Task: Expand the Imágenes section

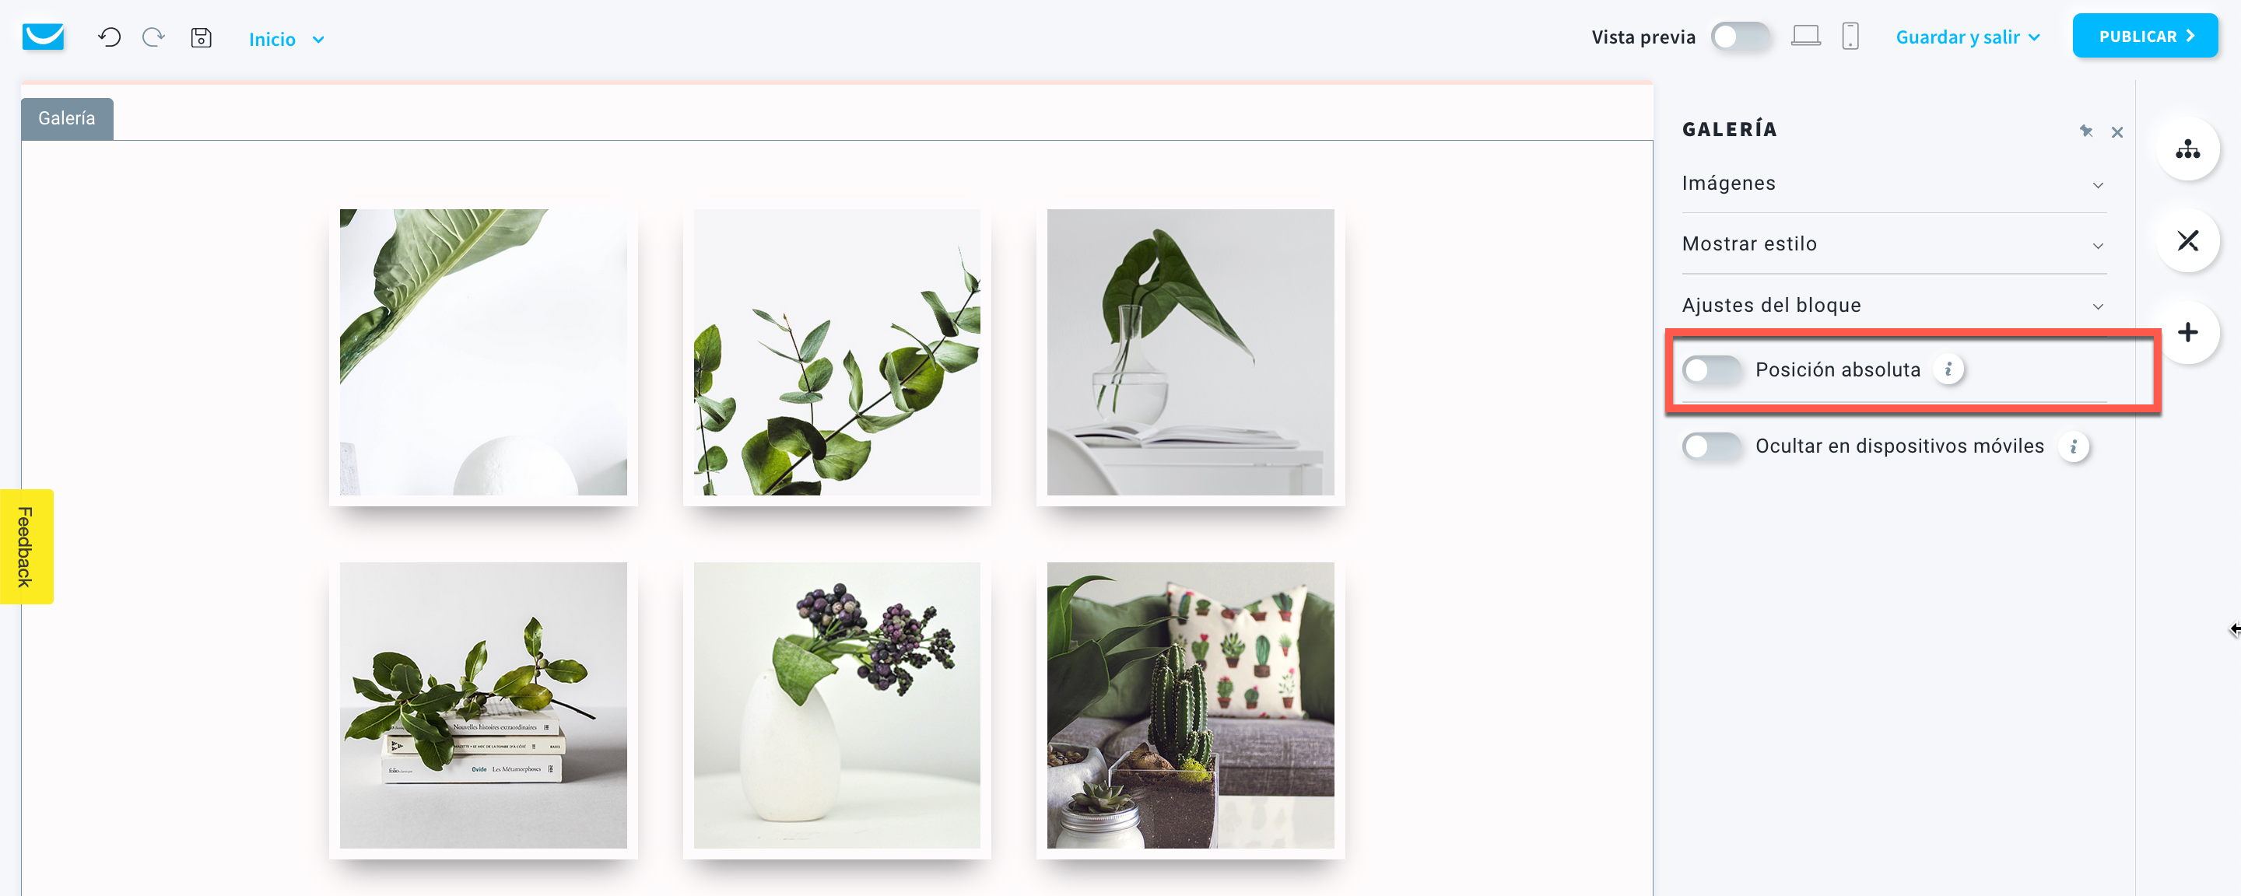Action: coord(1893,184)
